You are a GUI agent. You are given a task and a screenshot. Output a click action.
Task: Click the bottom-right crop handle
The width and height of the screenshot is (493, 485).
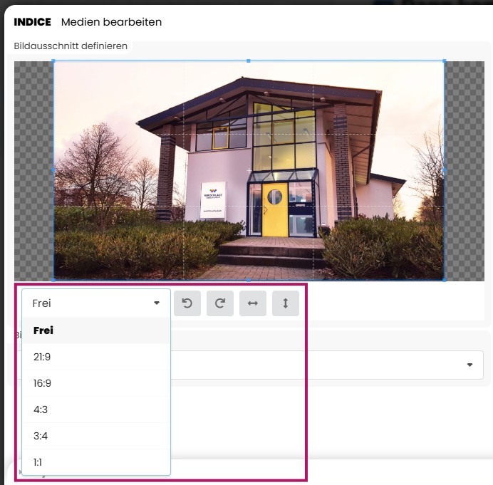pos(445,279)
